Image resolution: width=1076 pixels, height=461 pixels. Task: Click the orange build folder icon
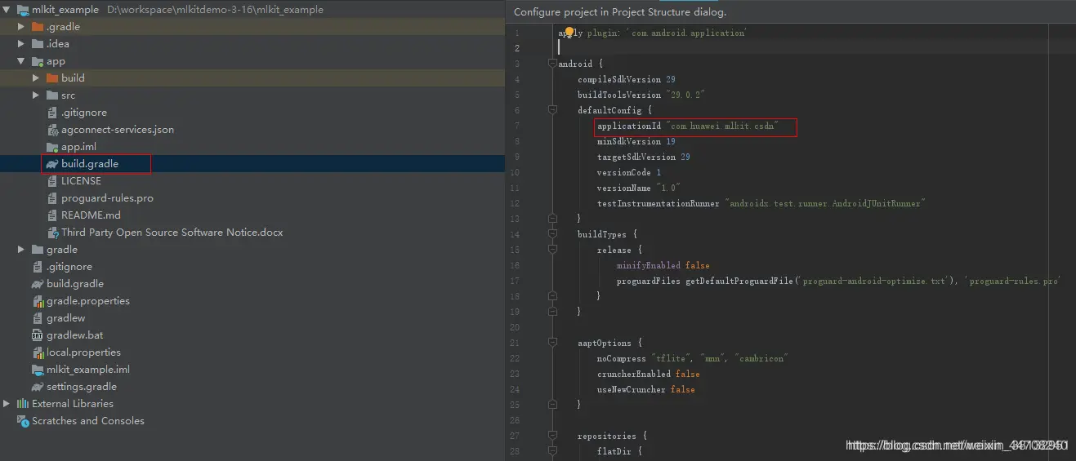coord(52,78)
